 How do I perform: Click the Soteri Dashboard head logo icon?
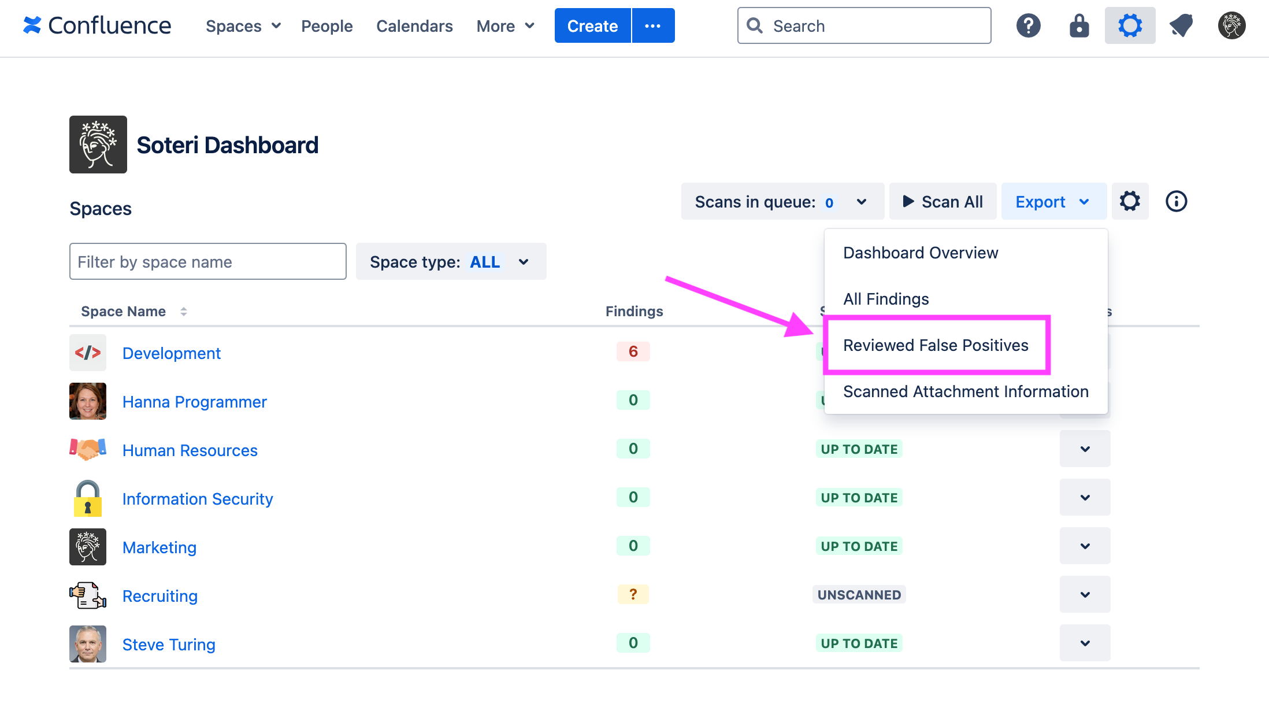click(x=98, y=144)
